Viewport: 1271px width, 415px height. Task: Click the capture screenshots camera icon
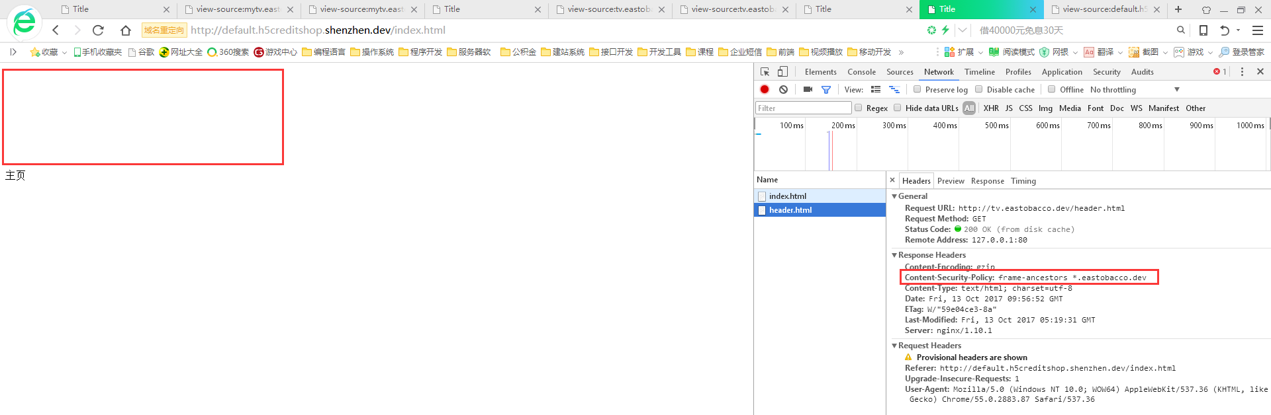click(808, 89)
